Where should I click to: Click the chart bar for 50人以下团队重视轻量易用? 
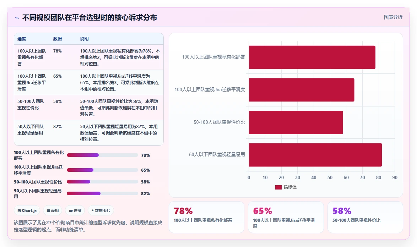point(315,155)
